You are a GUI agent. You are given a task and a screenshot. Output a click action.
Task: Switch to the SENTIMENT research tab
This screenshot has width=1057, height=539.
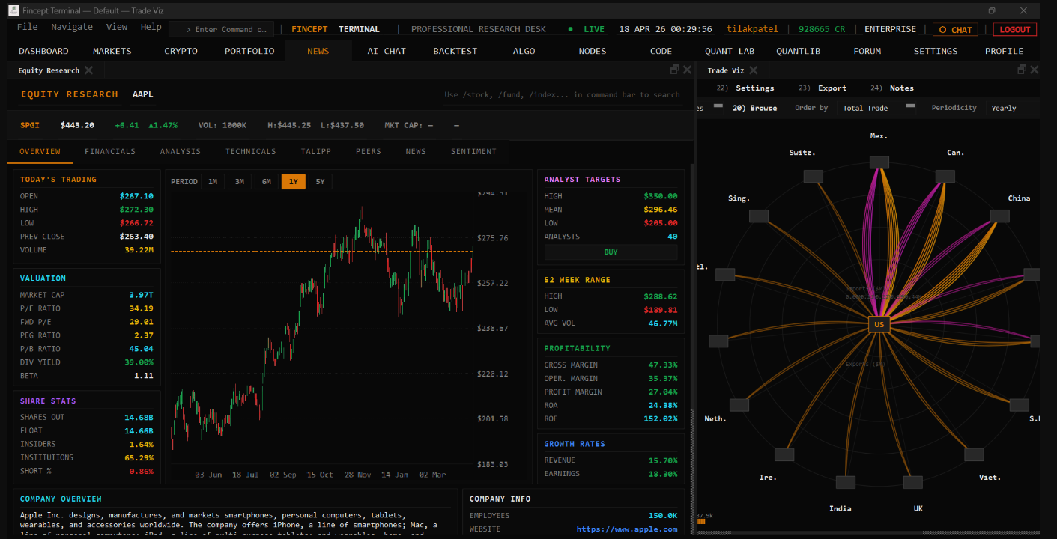click(473, 151)
